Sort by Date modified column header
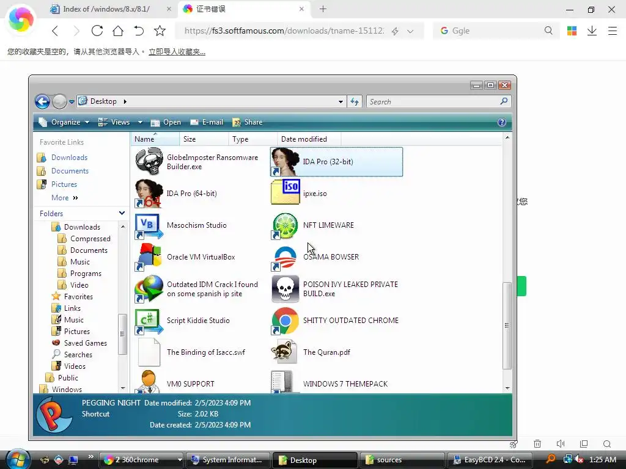This screenshot has height=469, width=626. [x=309, y=139]
